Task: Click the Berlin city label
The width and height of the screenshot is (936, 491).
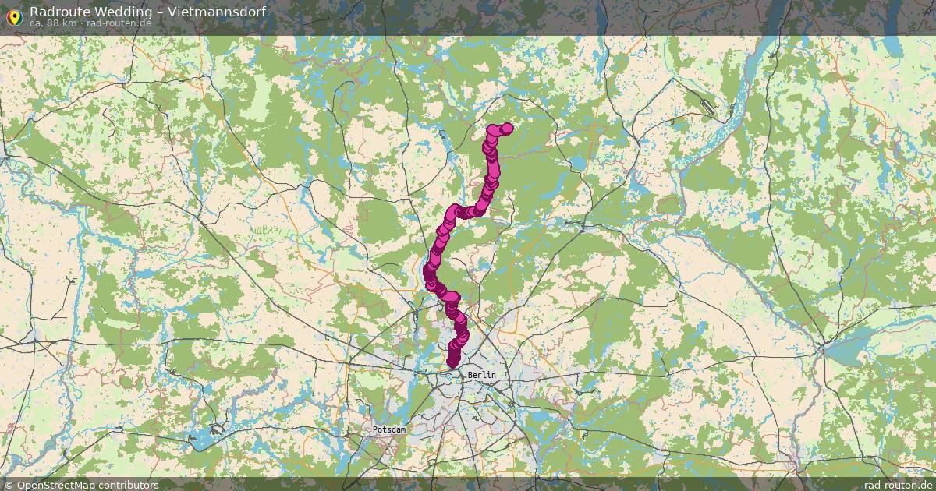Action: (x=481, y=375)
